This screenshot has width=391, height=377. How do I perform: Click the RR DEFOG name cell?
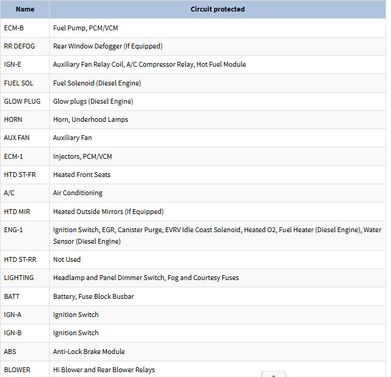(21, 46)
